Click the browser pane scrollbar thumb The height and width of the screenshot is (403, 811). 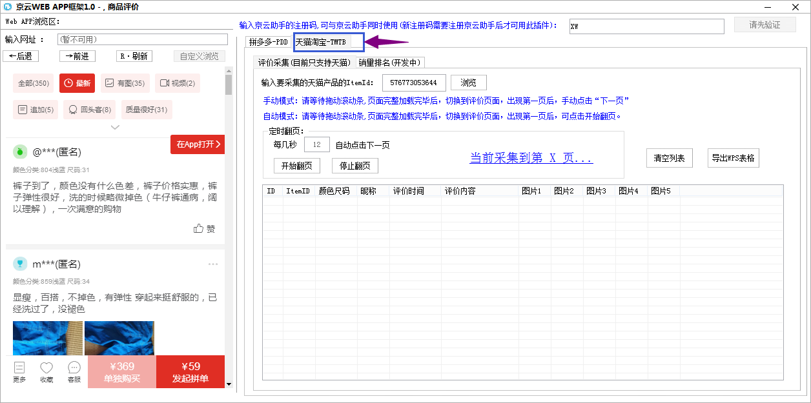click(x=229, y=84)
